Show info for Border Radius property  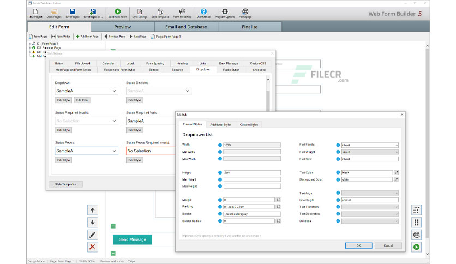[x=220, y=221]
